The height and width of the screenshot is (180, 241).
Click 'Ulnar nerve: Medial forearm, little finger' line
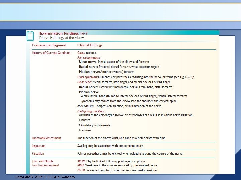click(x=124, y=82)
